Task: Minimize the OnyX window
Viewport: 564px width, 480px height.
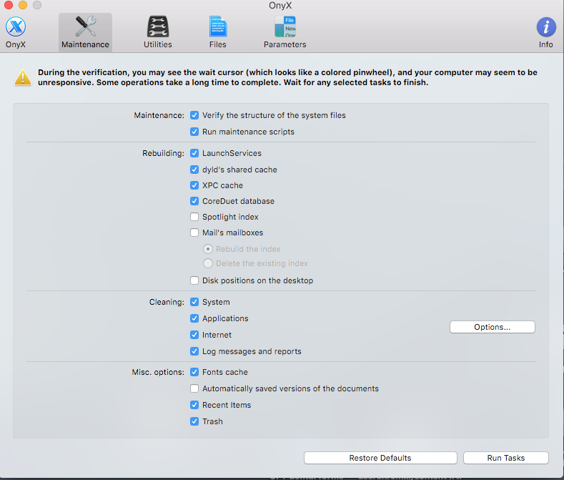Action: tap(23, 5)
